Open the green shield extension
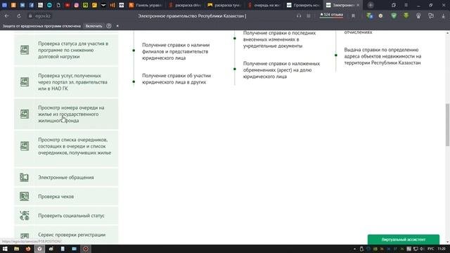Viewport: 450px width, 253px height. pos(394,15)
